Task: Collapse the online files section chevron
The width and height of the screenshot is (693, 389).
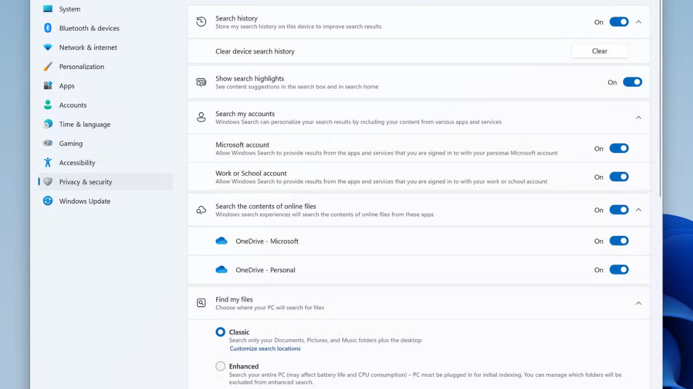Action: click(638, 210)
